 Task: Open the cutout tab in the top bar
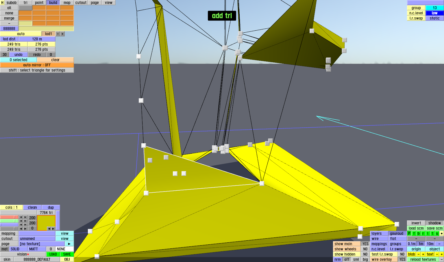(x=81, y=3)
